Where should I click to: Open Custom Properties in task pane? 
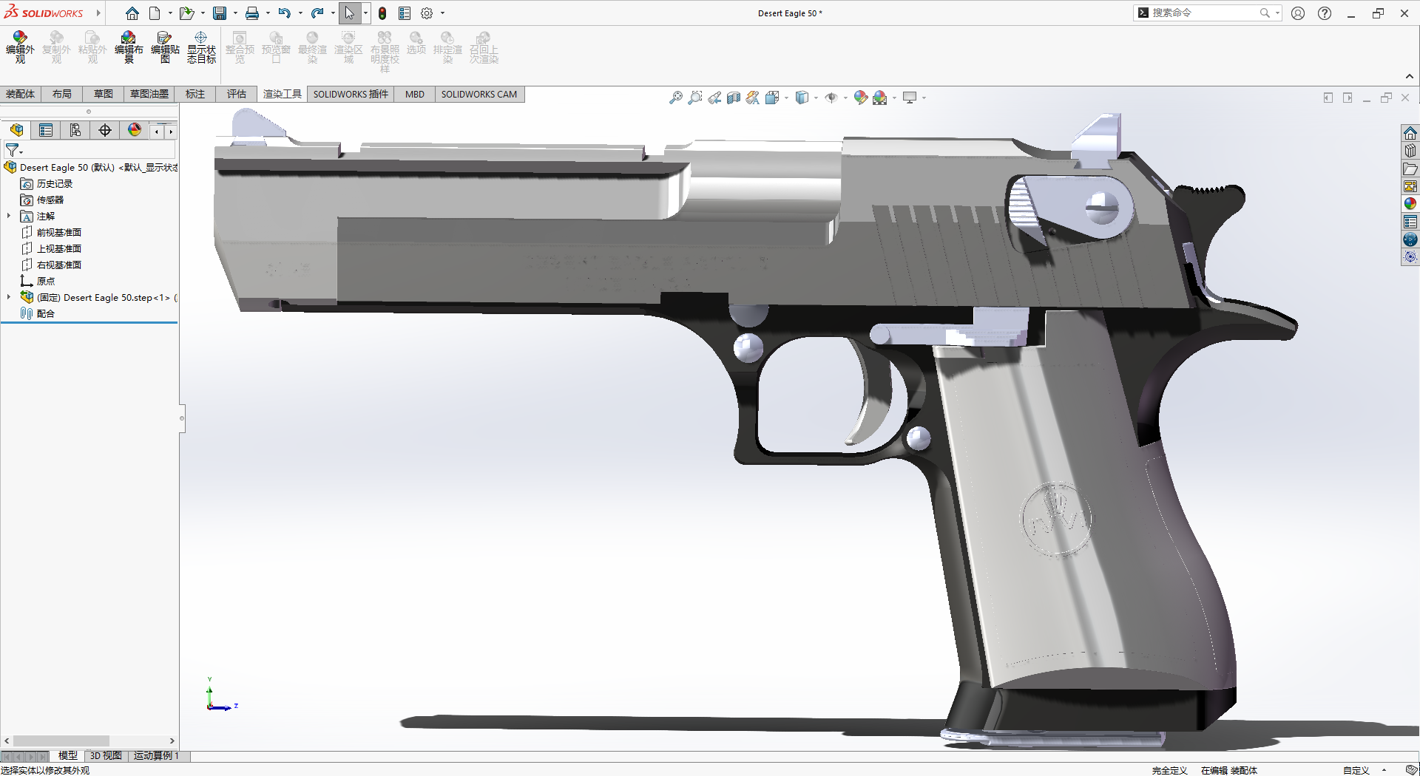tap(1410, 222)
